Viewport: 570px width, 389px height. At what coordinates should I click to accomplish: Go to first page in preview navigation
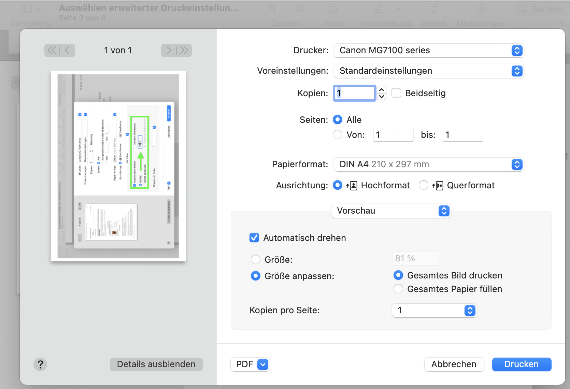tap(52, 51)
